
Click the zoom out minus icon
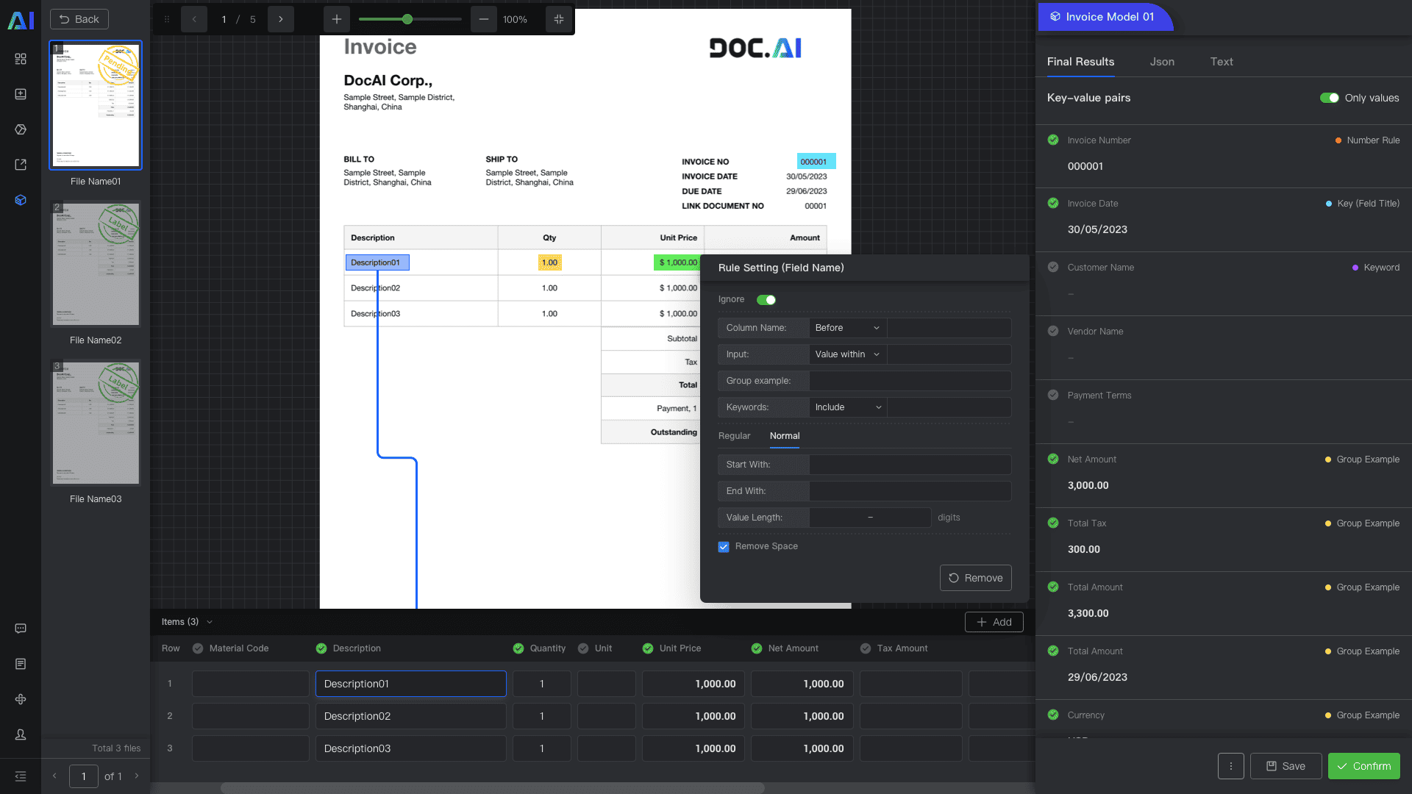(483, 20)
